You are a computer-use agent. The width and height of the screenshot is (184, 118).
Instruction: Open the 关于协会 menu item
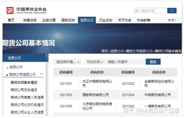point(124,20)
